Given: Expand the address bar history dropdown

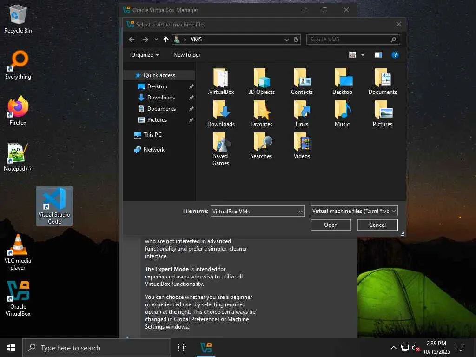Looking at the screenshot, I should pyautogui.click(x=286, y=40).
